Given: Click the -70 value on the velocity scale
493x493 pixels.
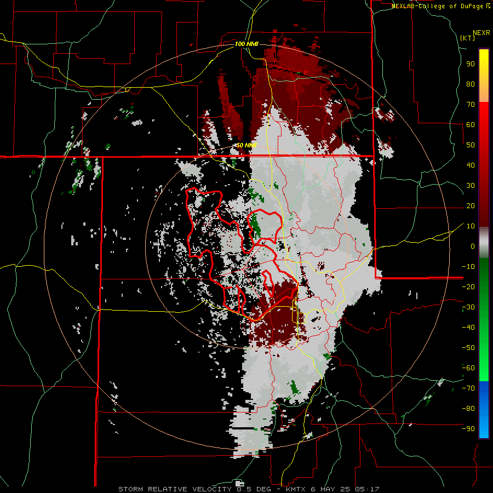Looking at the screenshot, I should click(468, 388).
